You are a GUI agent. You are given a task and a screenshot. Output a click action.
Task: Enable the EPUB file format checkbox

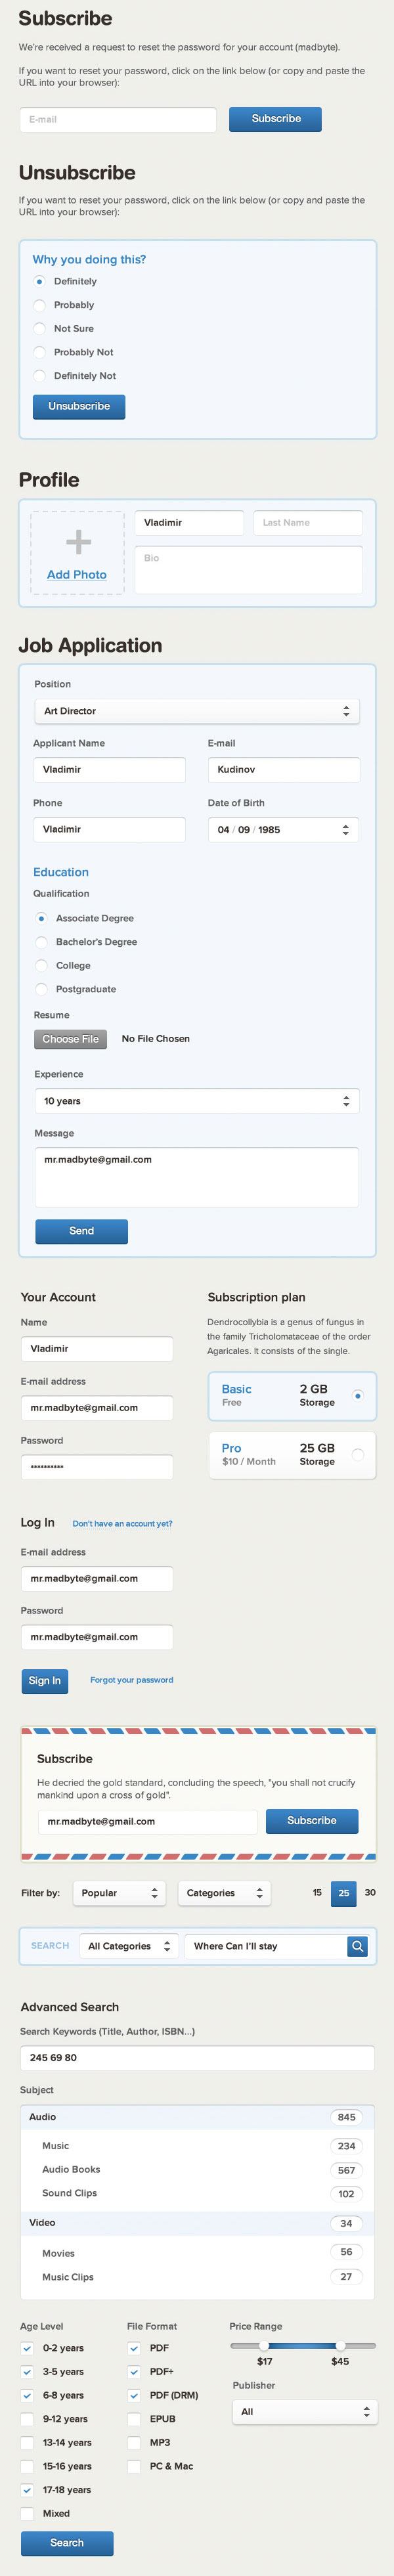134,2419
